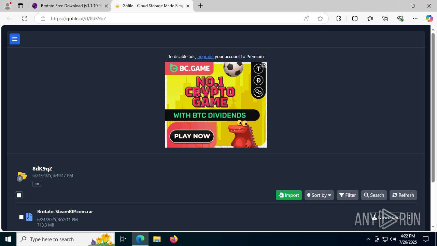Open the notification center icon
This screenshot has height=246, width=437.
coord(426,239)
